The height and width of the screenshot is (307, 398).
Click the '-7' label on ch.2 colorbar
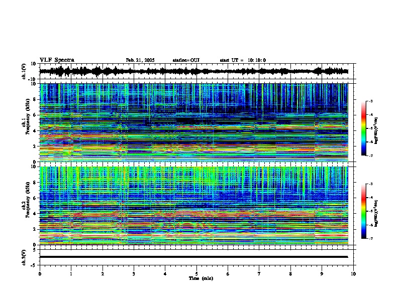tap(370, 238)
